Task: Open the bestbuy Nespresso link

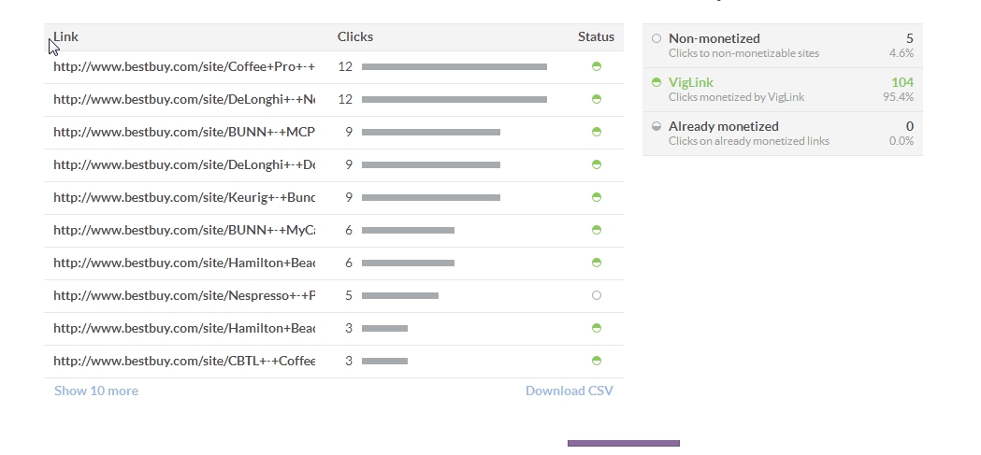Action: [x=184, y=295]
